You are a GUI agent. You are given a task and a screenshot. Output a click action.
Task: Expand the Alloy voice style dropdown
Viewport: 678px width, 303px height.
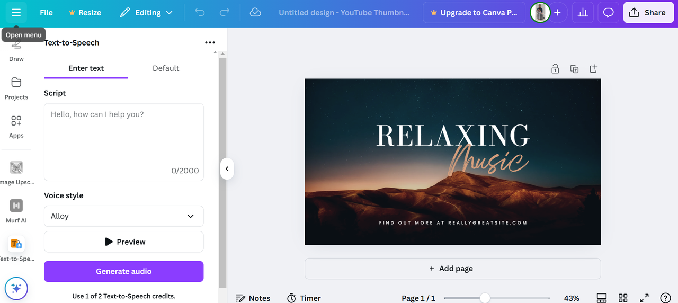(x=124, y=216)
